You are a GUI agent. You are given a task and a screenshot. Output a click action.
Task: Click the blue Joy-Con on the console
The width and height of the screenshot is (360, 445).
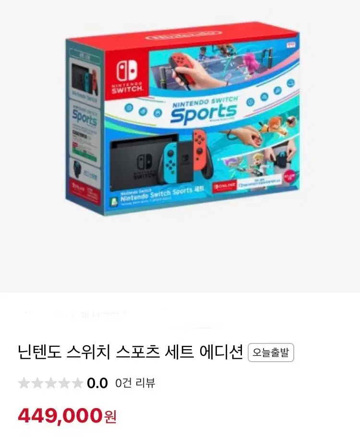[170, 164]
